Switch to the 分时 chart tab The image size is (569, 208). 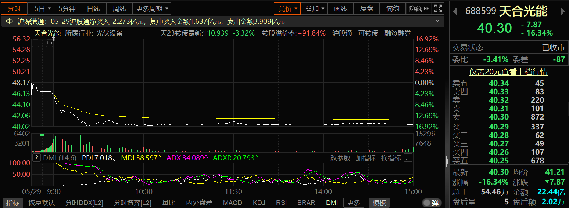pos(14,8)
